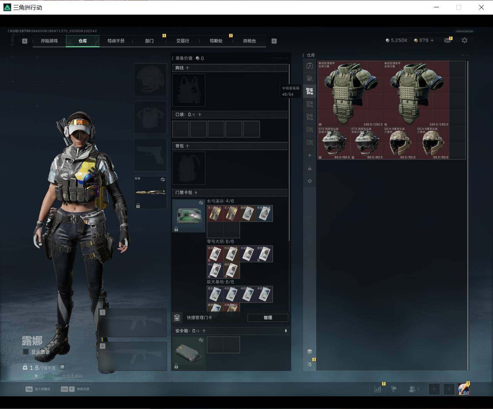
Task: Open help icon next to 口袋
Action: (x=200, y=115)
